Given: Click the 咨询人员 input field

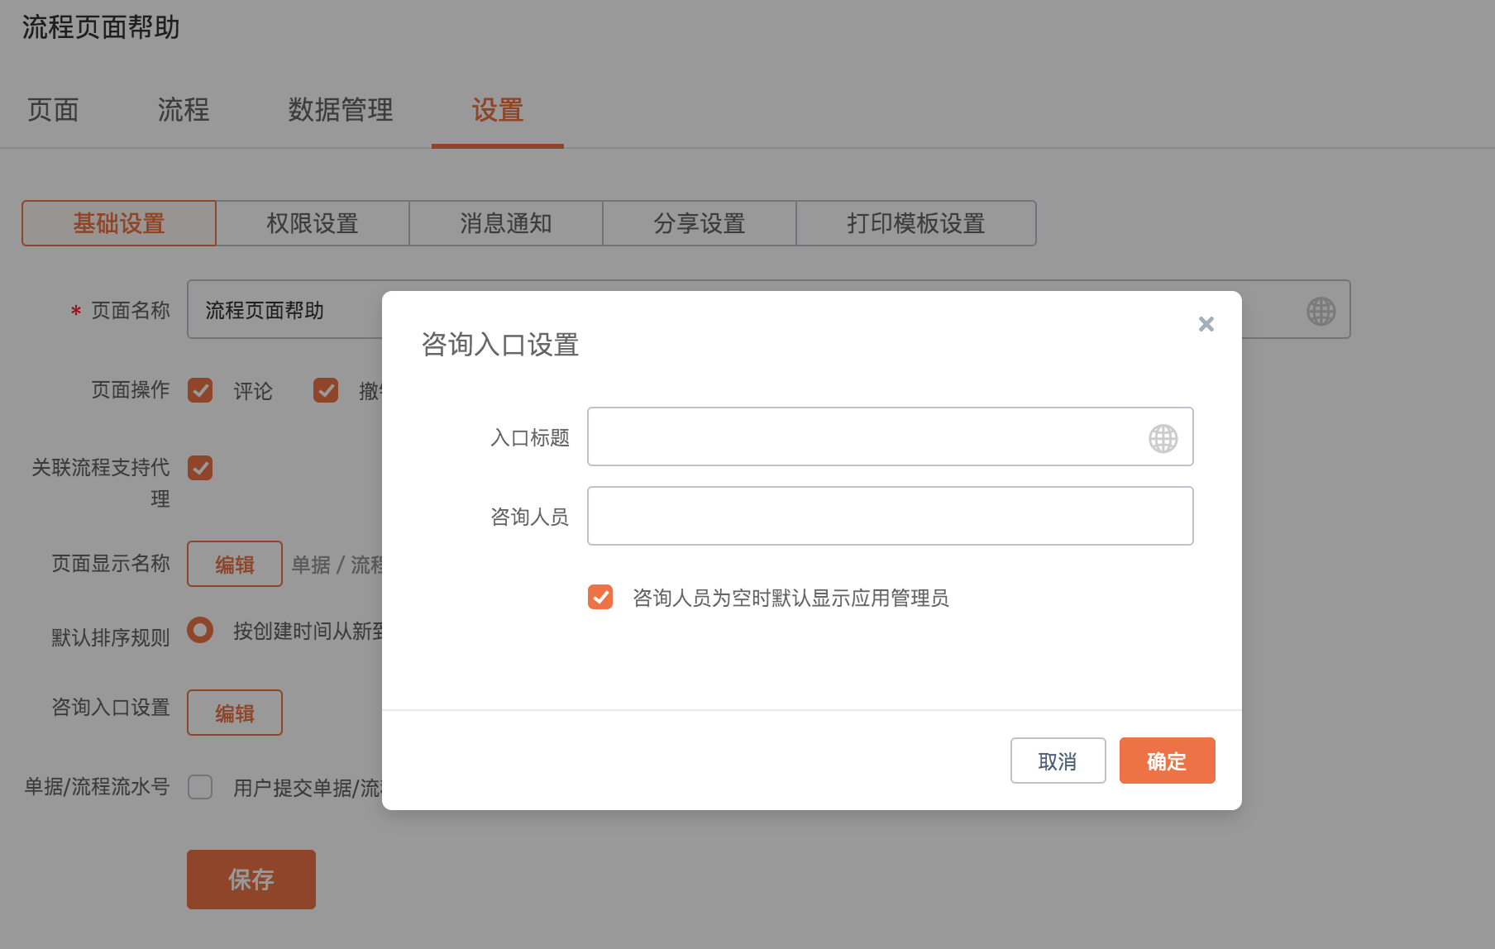Looking at the screenshot, I should coord(890,516).
